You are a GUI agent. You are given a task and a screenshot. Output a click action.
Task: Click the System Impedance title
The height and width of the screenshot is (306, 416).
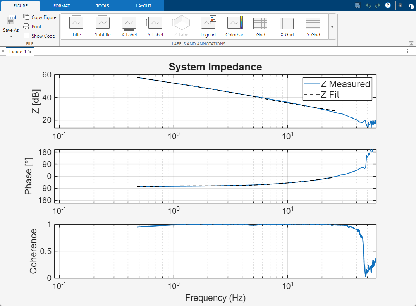coord(215,67)
